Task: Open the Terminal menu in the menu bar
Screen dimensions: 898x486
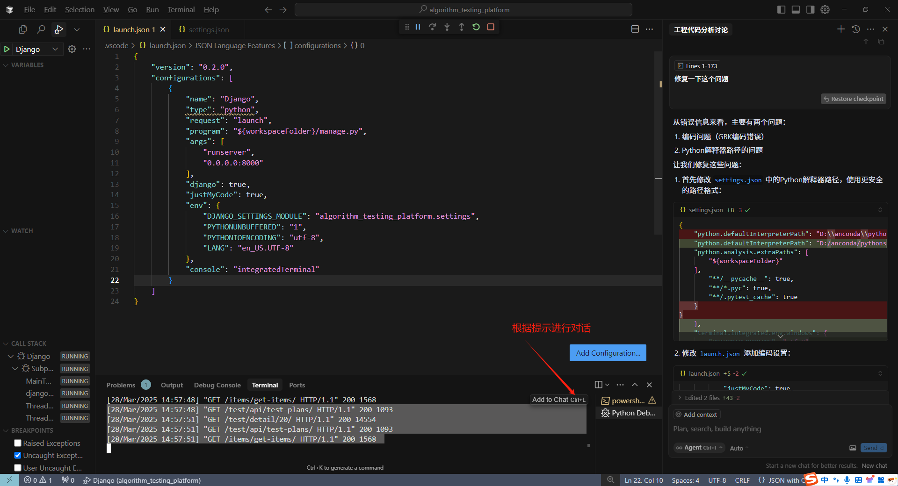Action: pyautogui.click(x=181, y=10)
